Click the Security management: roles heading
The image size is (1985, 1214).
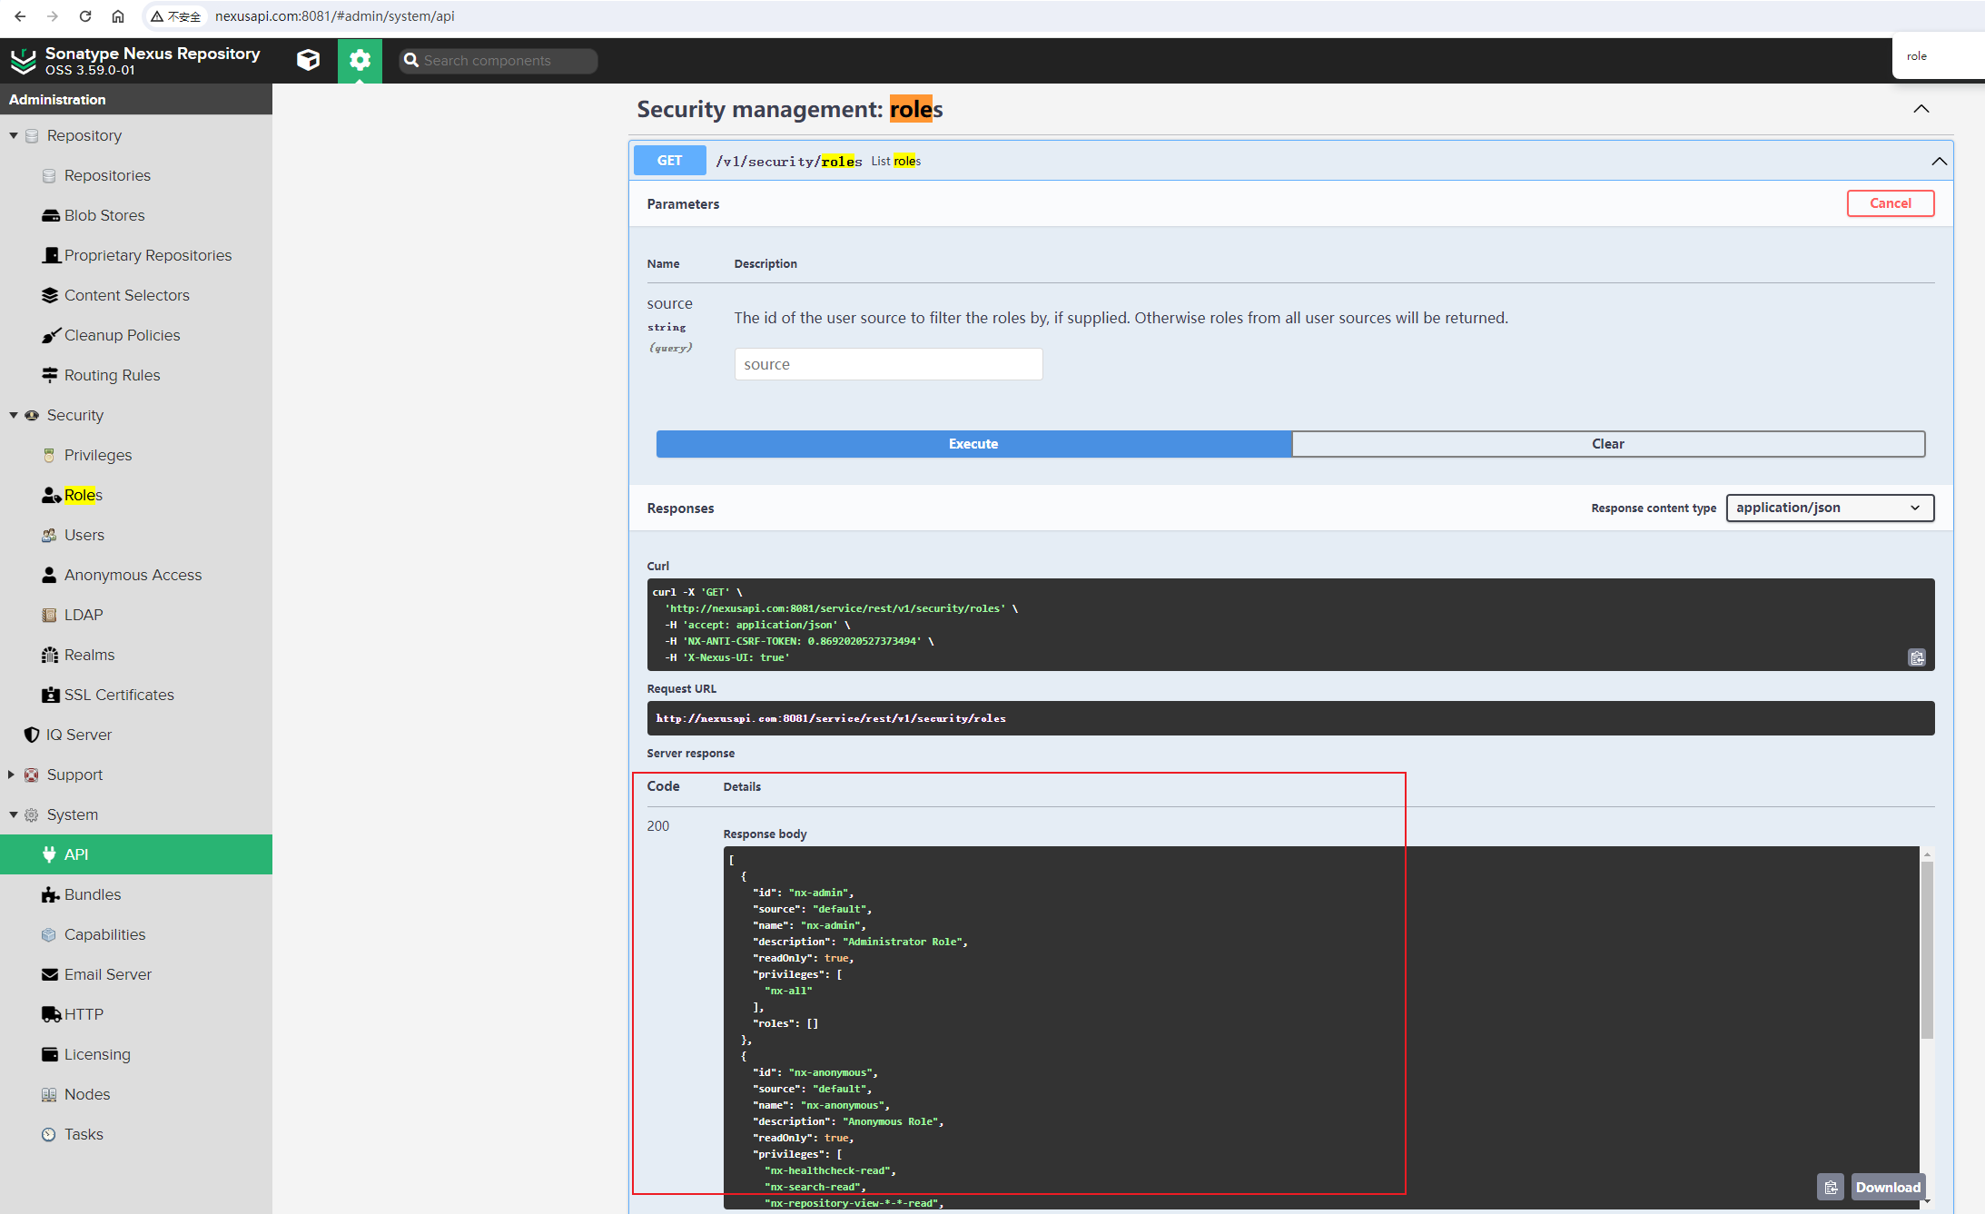point(790,109)
